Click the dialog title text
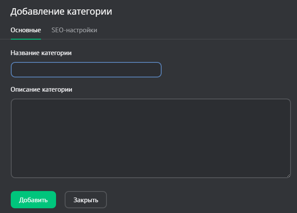Image resolution: width=297 pixels, height=213 pixels. [x=61, y=12]
